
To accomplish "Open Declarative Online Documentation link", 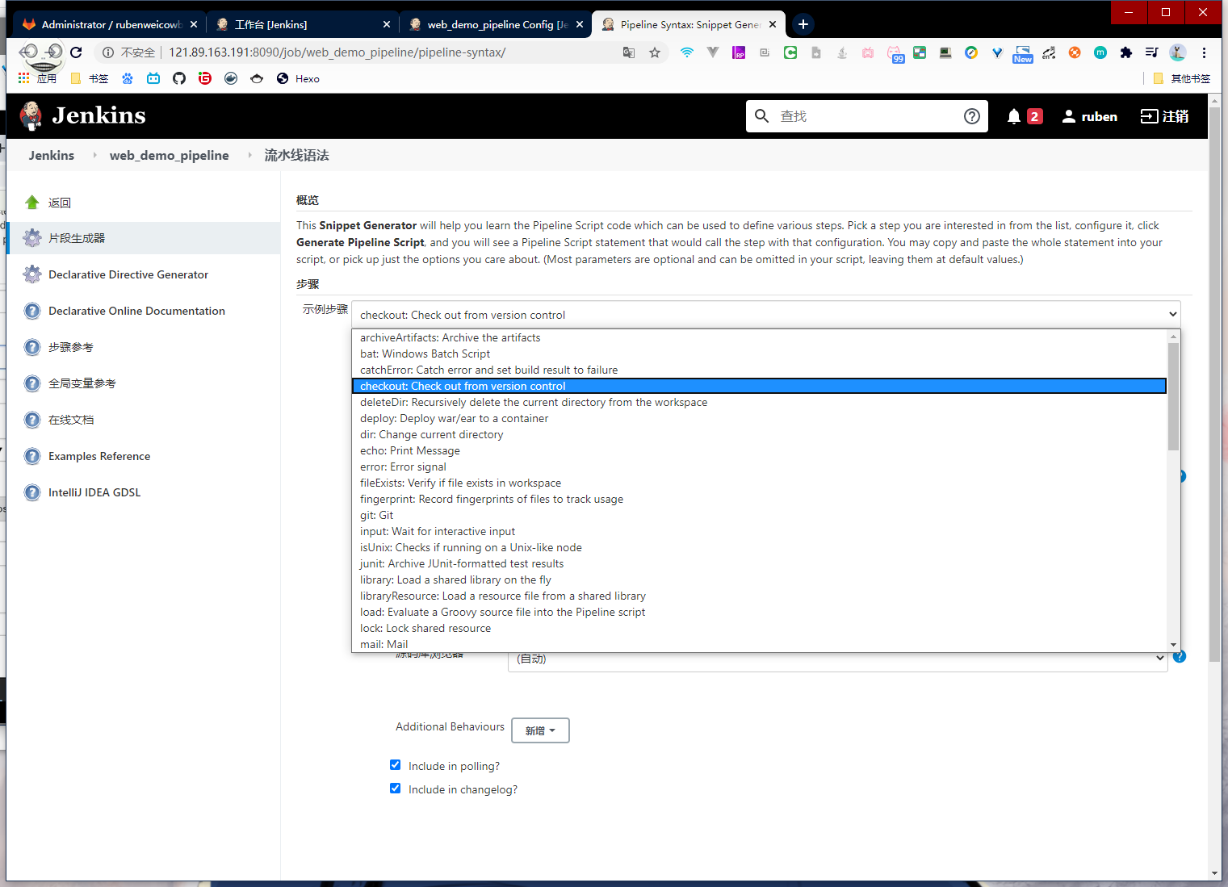I will pyautogui.click(x=136, y=311).
